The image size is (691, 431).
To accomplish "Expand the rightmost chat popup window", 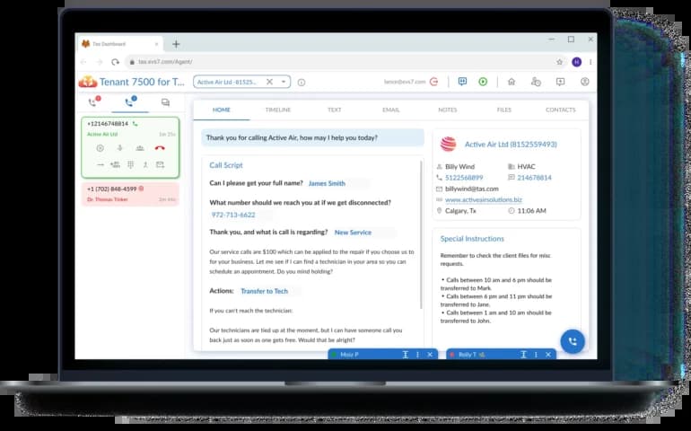I will coord(523,355).
